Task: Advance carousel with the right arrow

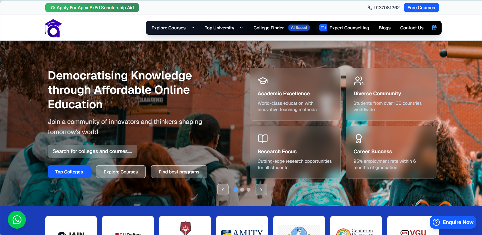Action: click(261, 190)
